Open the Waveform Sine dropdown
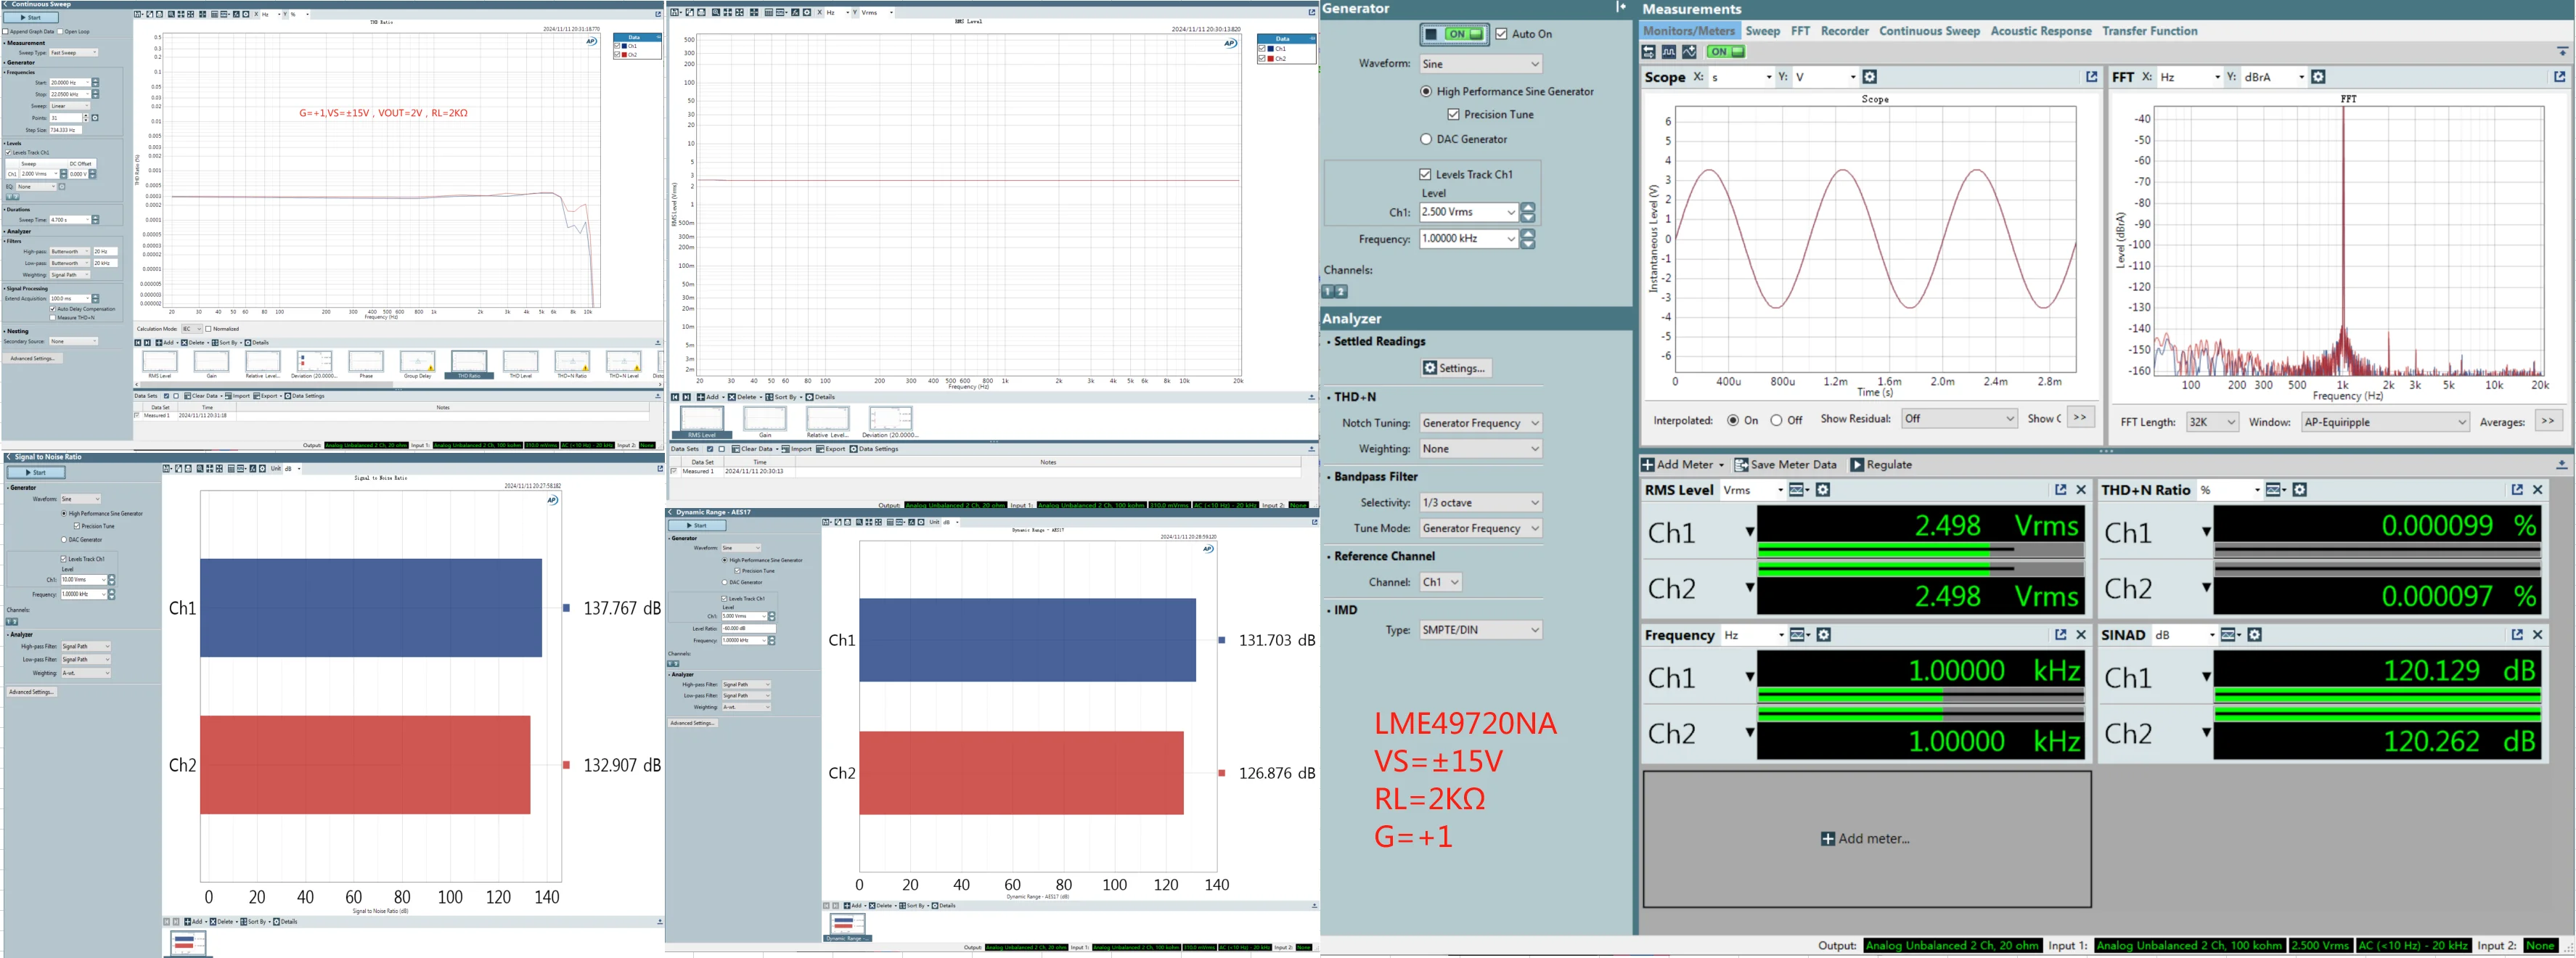This screenshot has width=2576, height=958. [1481, 64]
